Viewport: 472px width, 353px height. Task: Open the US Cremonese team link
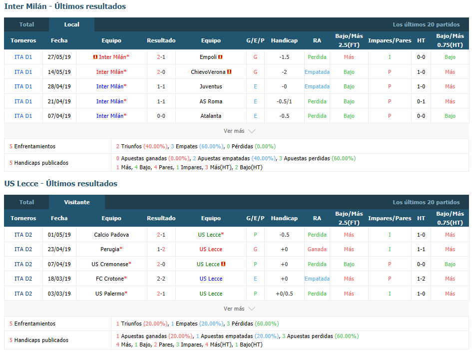110,264
